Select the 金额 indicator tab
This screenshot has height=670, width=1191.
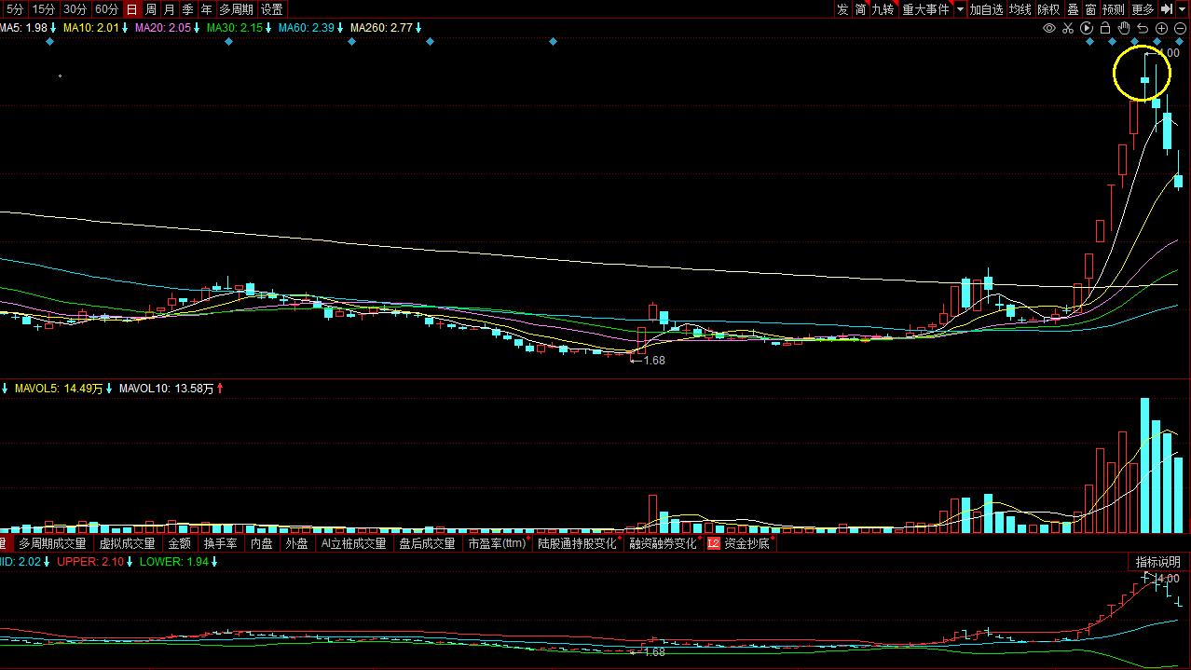tap(180, 543)
